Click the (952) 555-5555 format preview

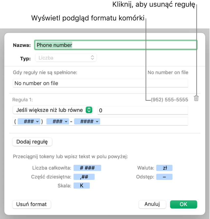(169, 100)
